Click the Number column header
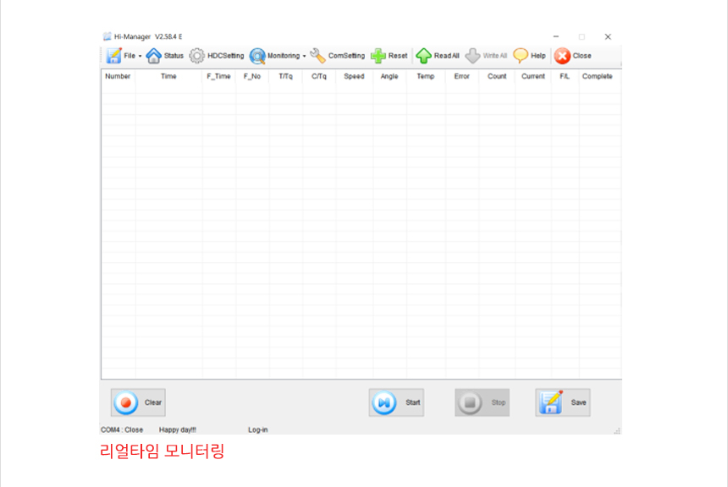The image size is (728, 487). click(118, 77)
